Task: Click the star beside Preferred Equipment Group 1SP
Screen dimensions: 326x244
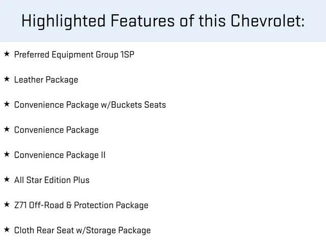Action: [7, 54]
